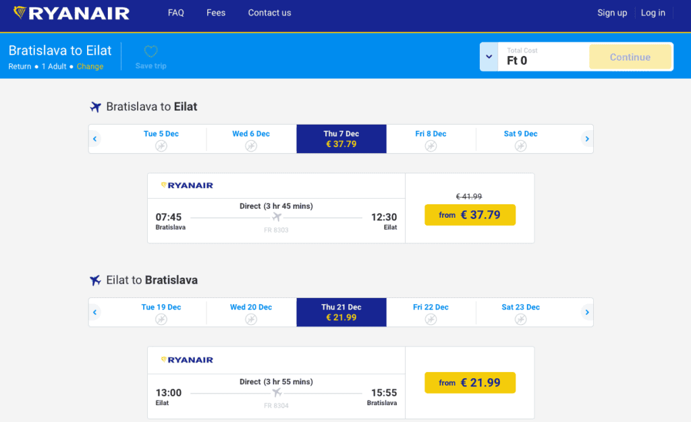This screenshot has height=422, width=691.
Task: Click the returning plane icon beside Eilat to Bratislava
Action: [x=96, y=280]
